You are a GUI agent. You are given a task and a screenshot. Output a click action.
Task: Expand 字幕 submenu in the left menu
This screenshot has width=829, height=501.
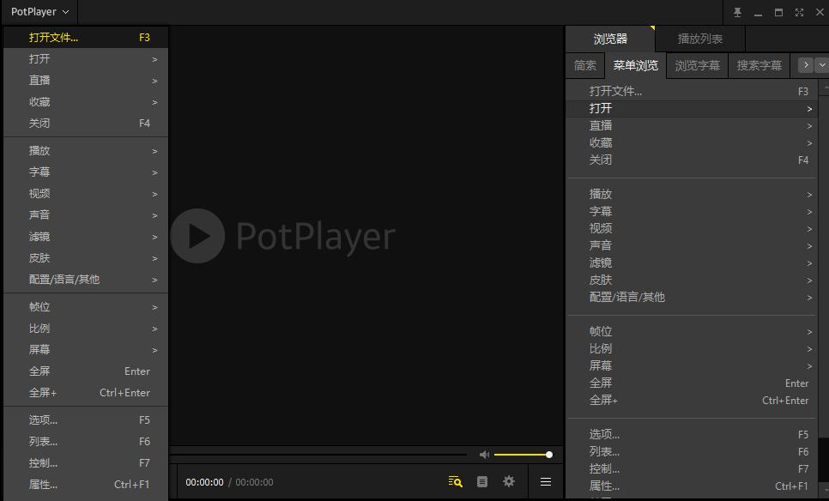(86, 172)
